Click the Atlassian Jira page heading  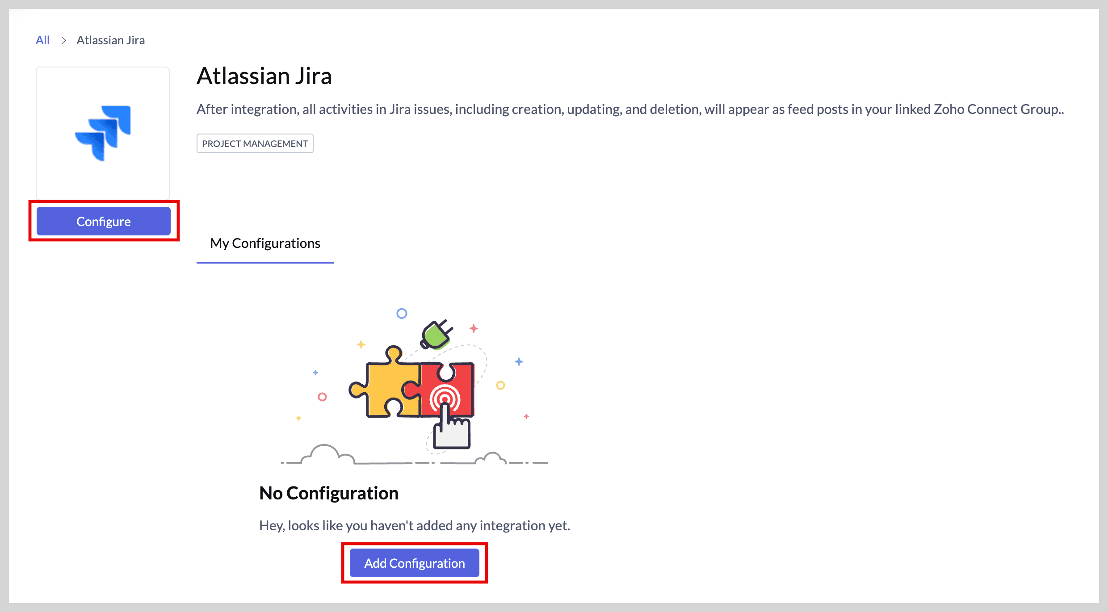[x=264, y=76]
